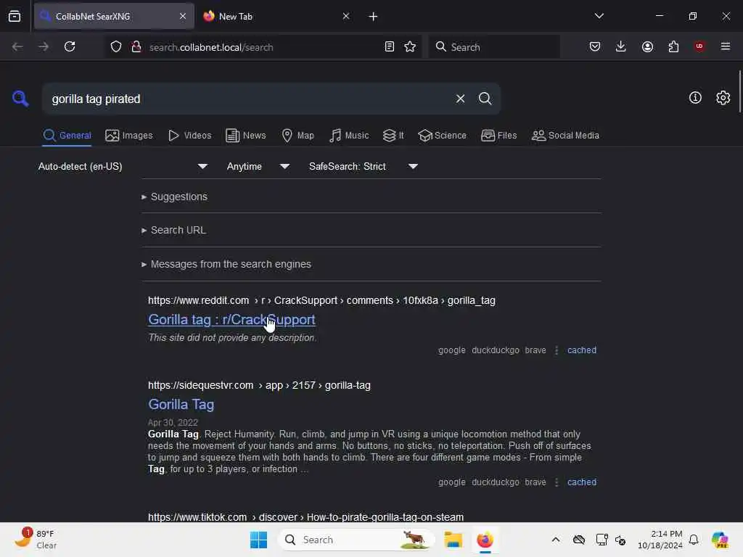The height and width of the screenshot is (557, 743).
Task: Open the sidequestvr Gorilla Tag result
Action: 181,405
